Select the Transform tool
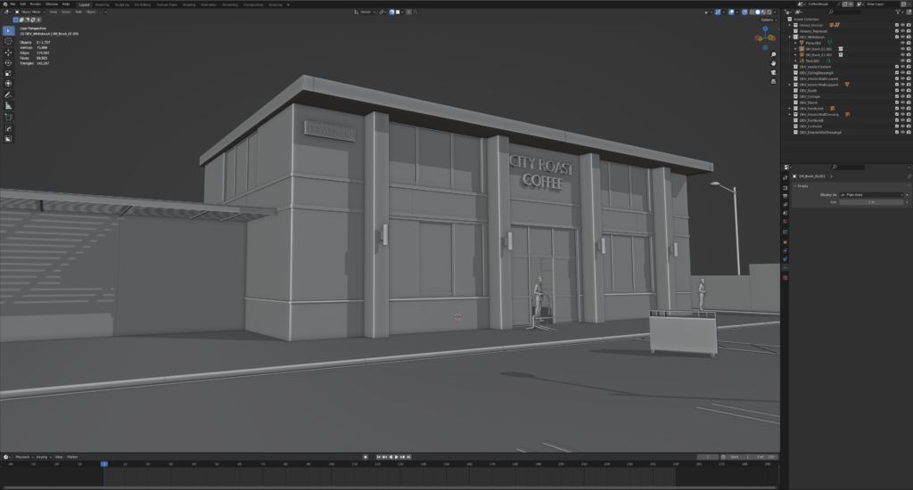913x490 pixels. click(x=8, y=84)
